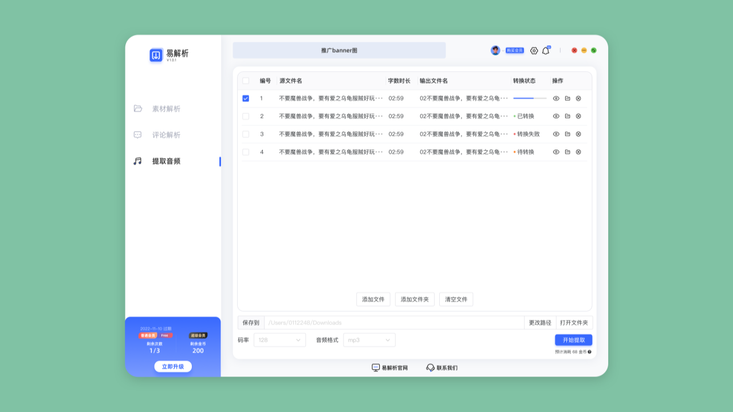Click the 推广banner图 banner tab

pyautogui.click(x=339, y=50)
